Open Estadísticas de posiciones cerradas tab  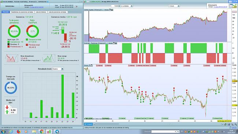(22, 12)
